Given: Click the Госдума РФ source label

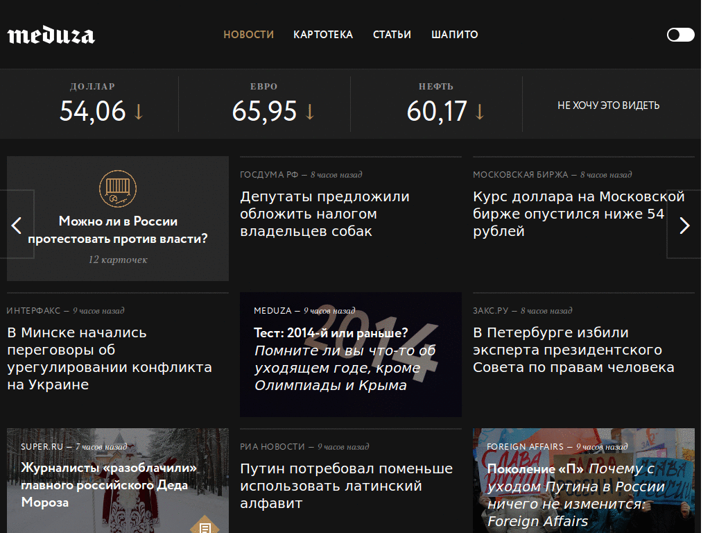Looking at the screenshot, I should pos(269,174).
